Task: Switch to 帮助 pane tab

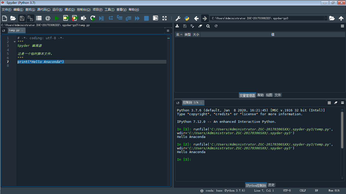Action: [x=260, y=95]
